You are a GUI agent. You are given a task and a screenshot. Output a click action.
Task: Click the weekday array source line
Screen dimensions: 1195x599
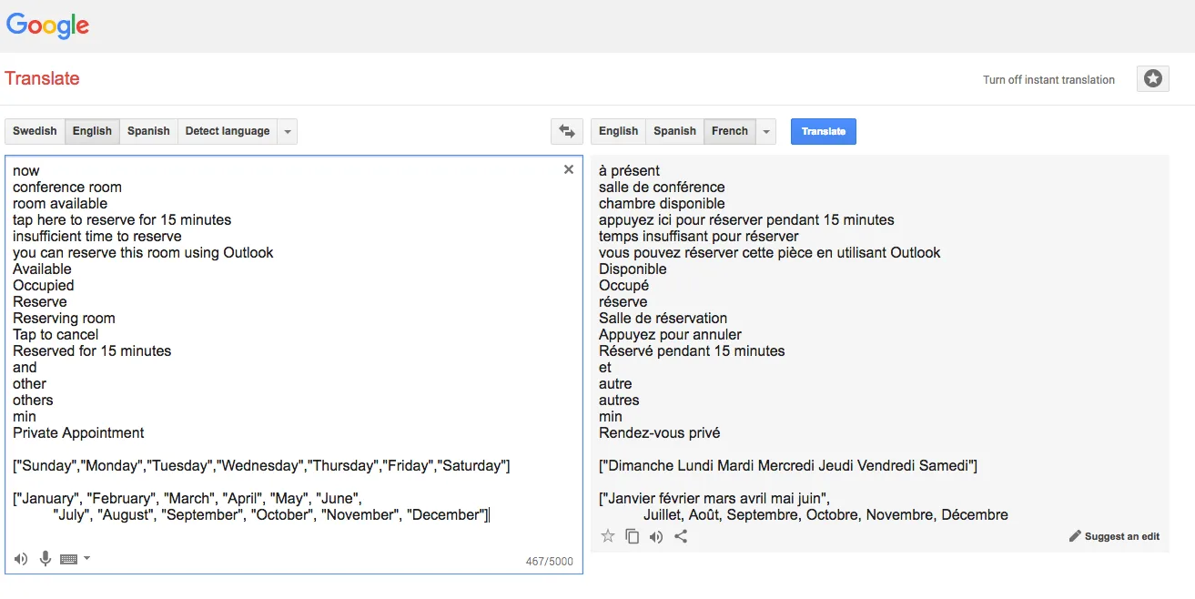point(261,466)
